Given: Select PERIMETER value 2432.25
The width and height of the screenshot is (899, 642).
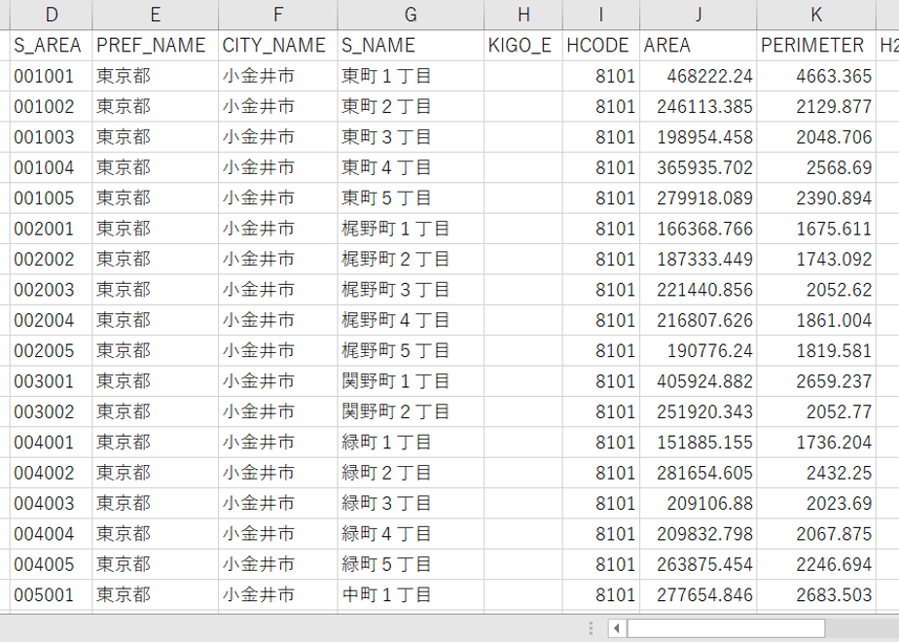Looking at the screenshot, I should pos(816,473).
